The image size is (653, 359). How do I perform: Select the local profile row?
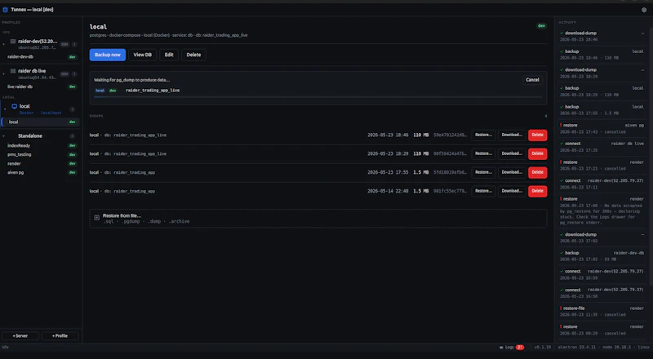(x=40, y=122)
